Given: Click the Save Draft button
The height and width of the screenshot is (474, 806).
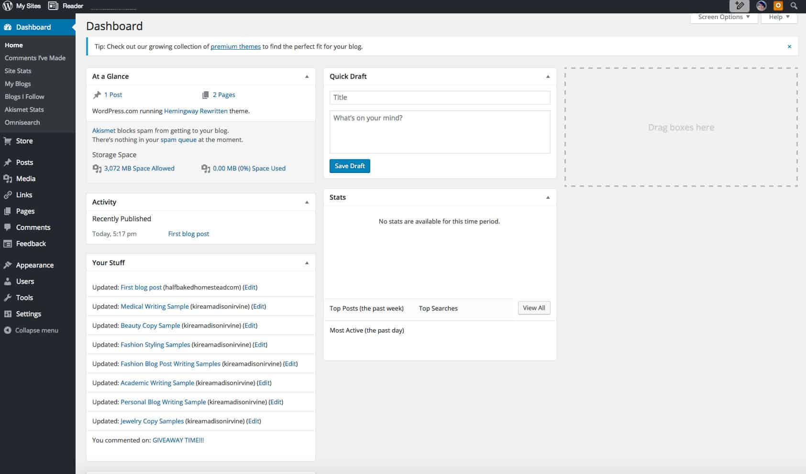Looking at the screenshot, I should 350,166.
